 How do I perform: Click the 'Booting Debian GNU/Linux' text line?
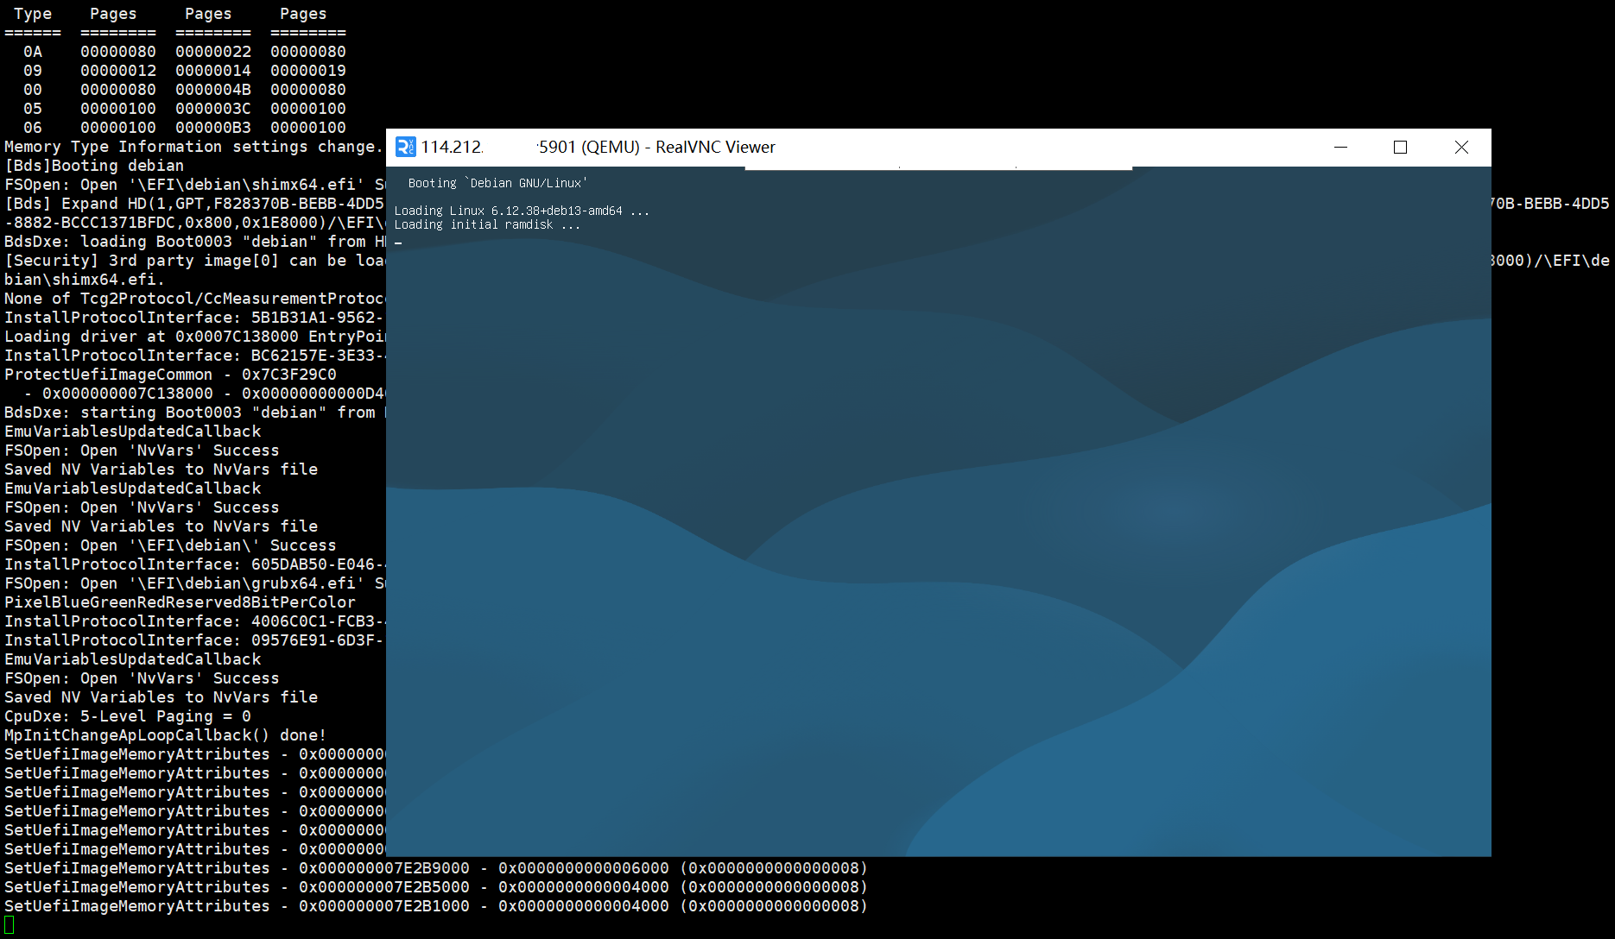[x=497, y=182]
